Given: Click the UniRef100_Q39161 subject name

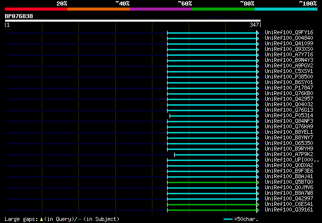Looking at the screenshot, I should click(x=289, y=210).
